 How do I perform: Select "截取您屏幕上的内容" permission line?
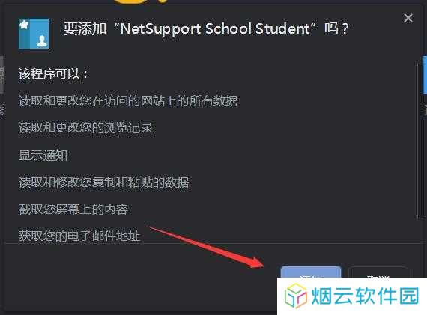[73, 210]
